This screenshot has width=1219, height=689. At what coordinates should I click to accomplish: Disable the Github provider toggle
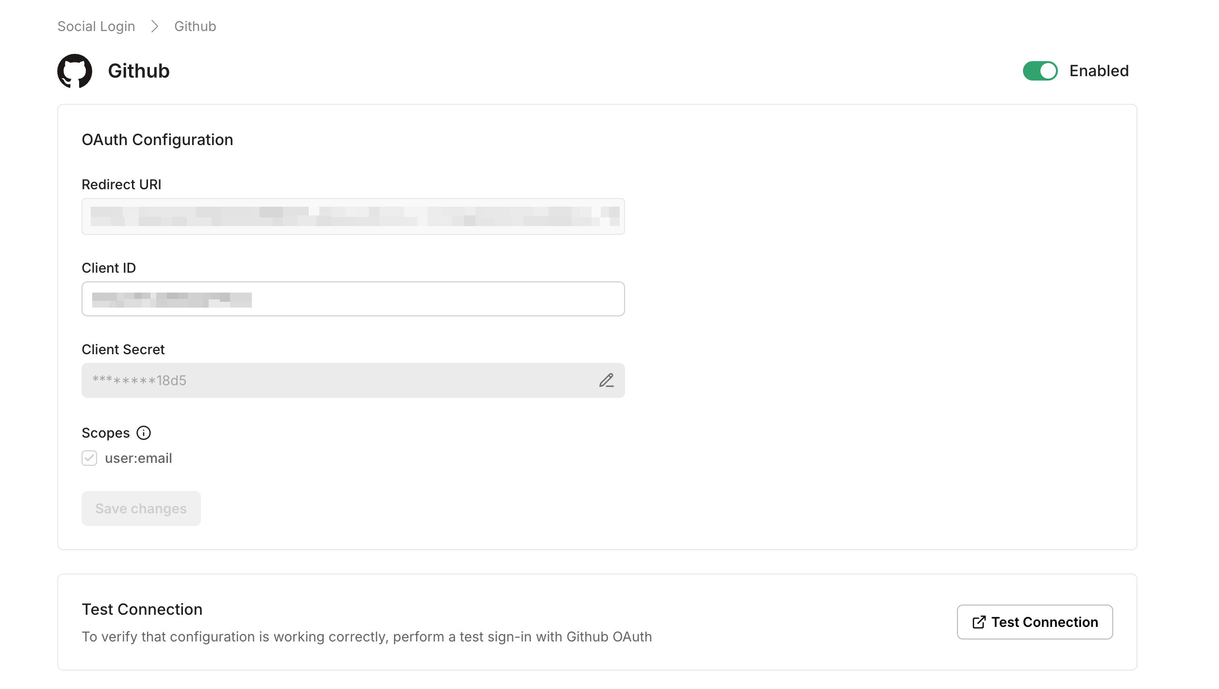(1040, 71)
